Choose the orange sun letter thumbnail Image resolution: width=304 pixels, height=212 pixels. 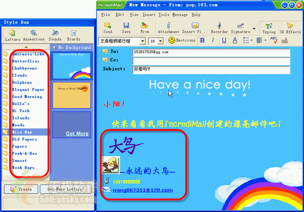tap(72, 95)
